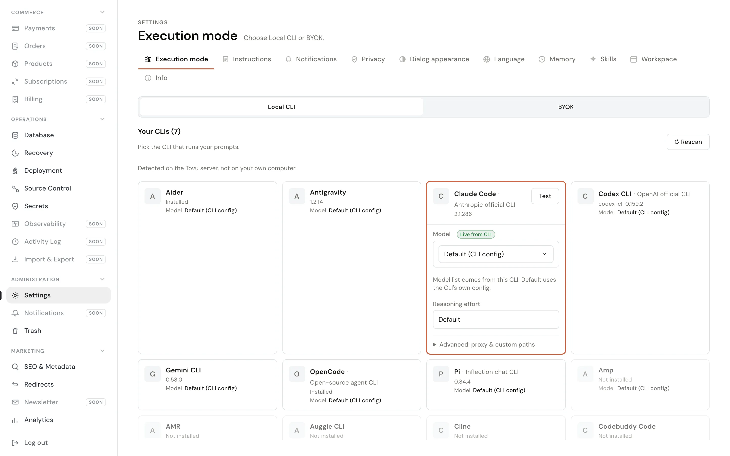The height and width of the screenshot is (456, 730).
Task: Click the Trash bin icon
Action: [x=15, y=331]
